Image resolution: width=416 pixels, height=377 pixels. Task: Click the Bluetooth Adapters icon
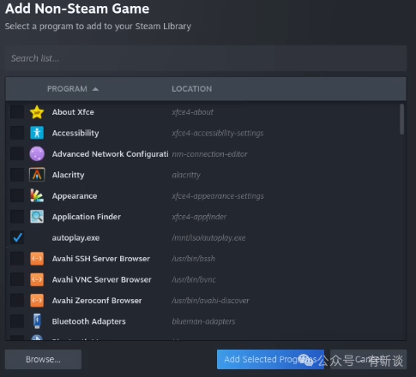point(37,321)
